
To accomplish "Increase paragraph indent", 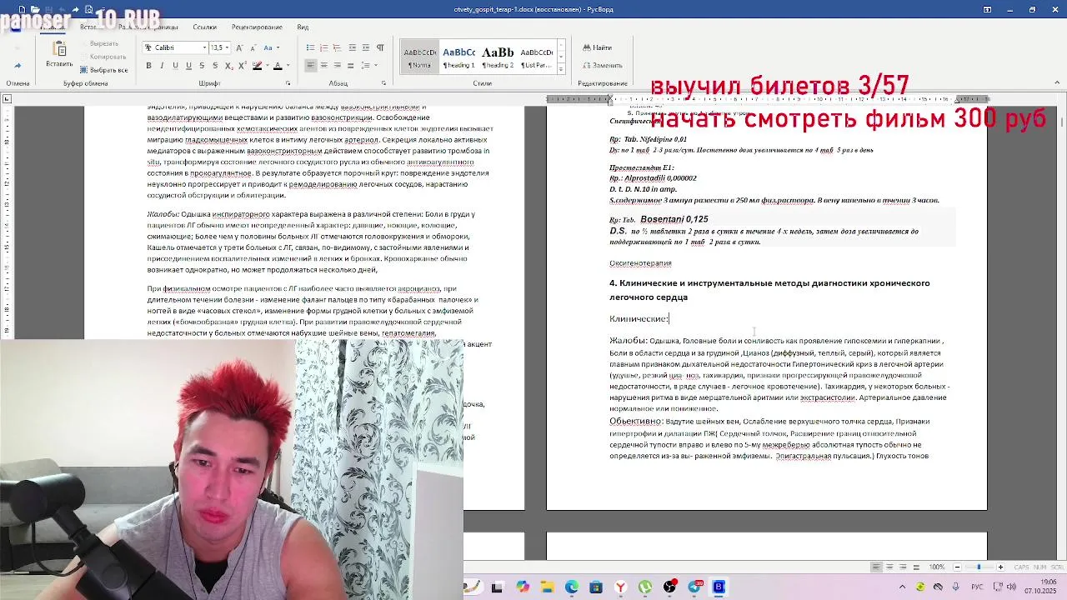I will (366, 47).
